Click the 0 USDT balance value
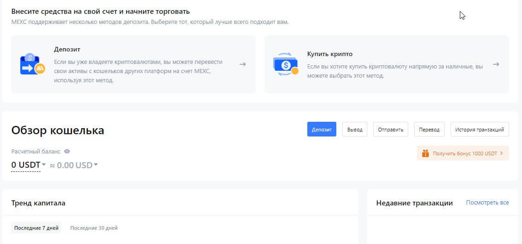The image size is (522, 244). [26, 165]
